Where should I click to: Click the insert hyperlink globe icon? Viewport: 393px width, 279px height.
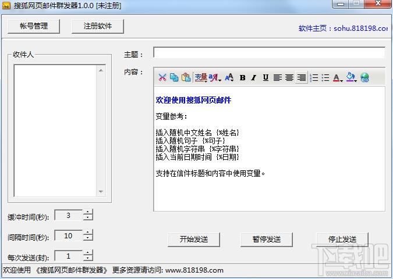(364, 77)
